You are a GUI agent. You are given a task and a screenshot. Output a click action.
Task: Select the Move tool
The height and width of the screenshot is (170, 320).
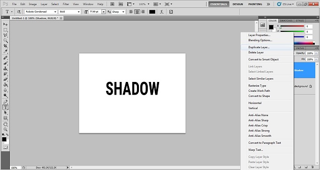(5, 24)
